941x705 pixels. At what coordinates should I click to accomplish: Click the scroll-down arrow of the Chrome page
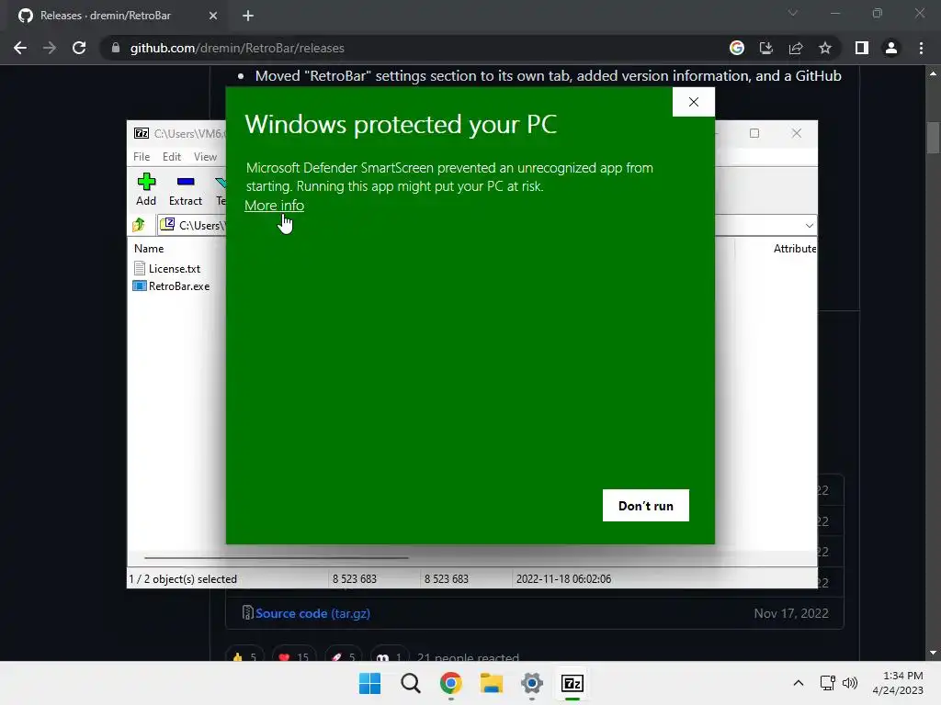point(933,653)
